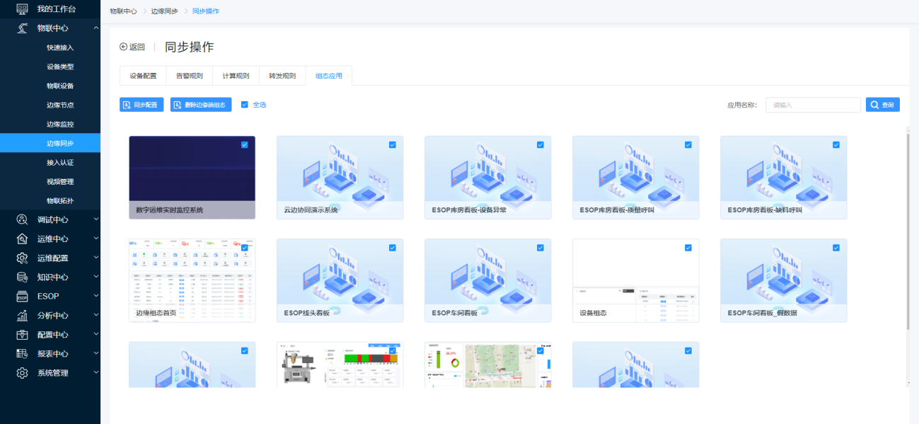
Task: Click the 分析中心 chart icon
Action: pos(23,315)
